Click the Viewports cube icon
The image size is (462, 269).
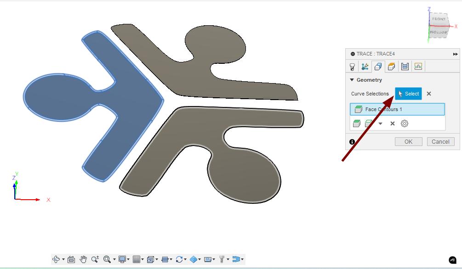coord(150,259)
